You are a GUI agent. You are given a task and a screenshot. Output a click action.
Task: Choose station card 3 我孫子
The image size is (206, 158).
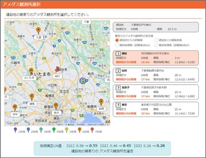pos(156,92)
